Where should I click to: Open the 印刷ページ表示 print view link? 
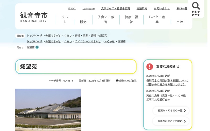point(128,81)
